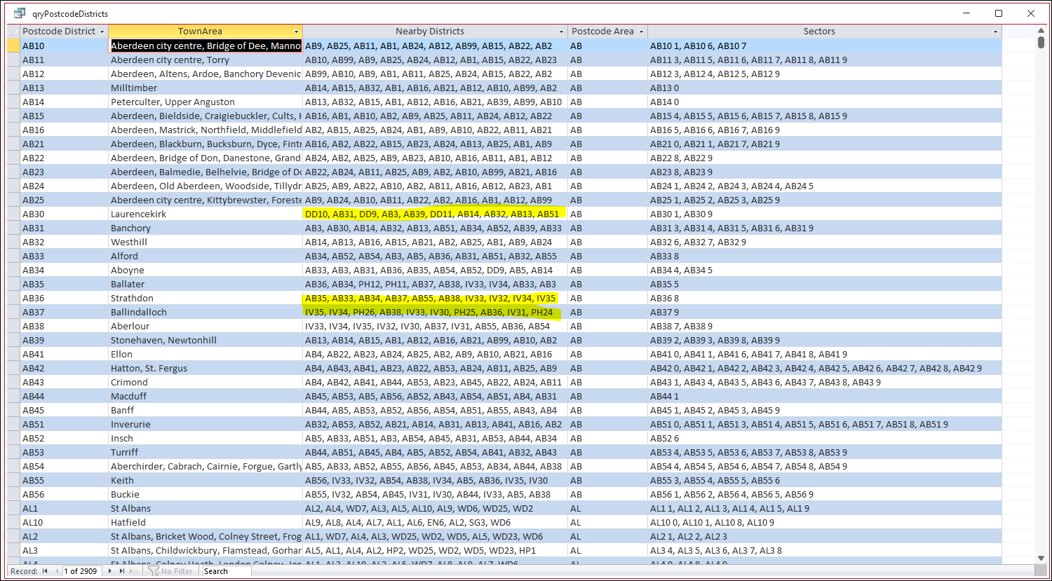This screenshot has height=581, width=1052.
Task: Click the highlighted Nearby Districts cell for AB36
Action: tap(430, 298)
